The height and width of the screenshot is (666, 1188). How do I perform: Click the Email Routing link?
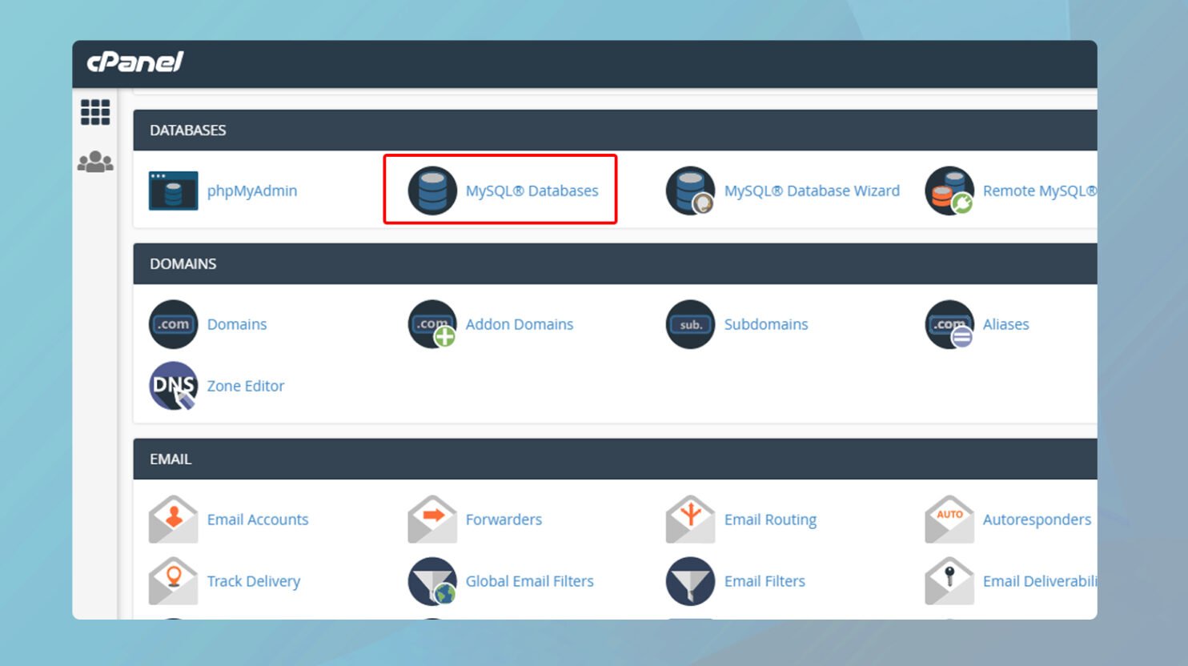(x=769, y=519)
